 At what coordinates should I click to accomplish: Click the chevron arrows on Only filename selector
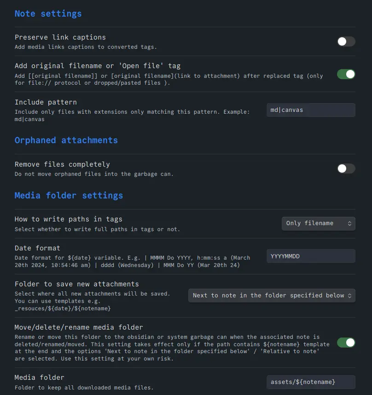pos(349,223)
